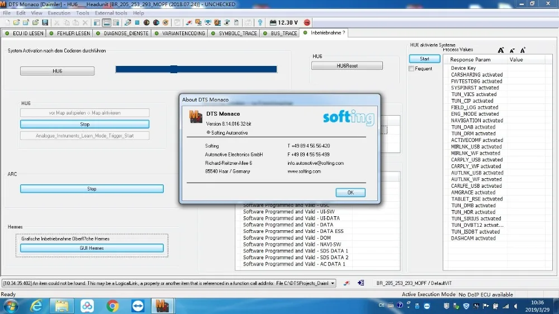559x314 pixels.
Task: Click Stop button under HU6 section
Action: pos(84,124)
